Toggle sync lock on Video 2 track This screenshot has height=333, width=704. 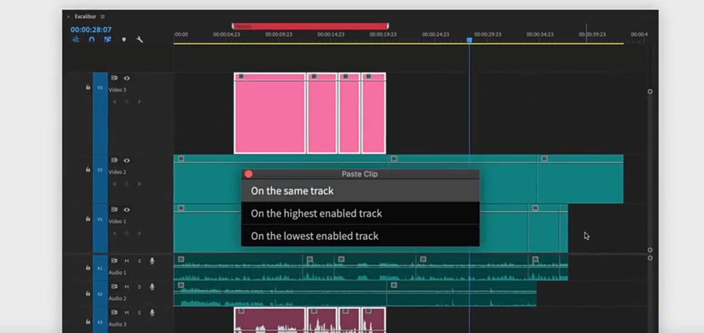[x=114, y=161]
